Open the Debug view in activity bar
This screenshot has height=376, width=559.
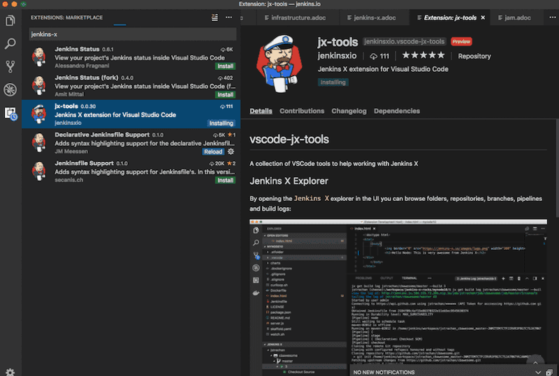tap(10, 90)
